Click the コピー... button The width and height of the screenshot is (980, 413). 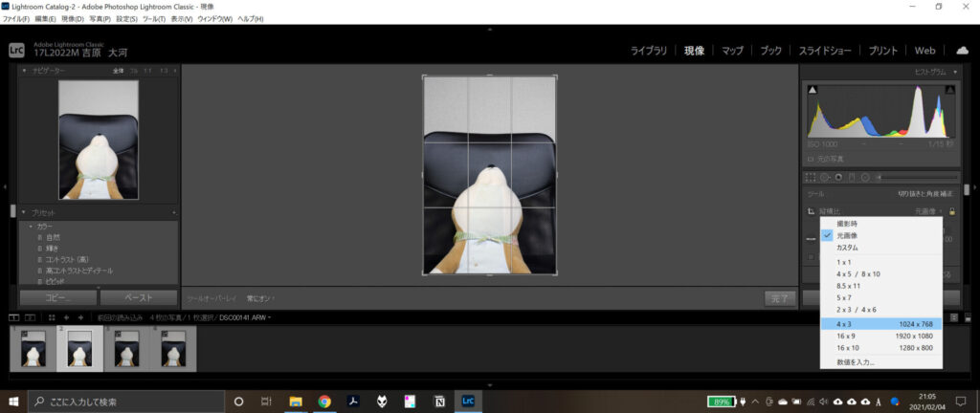pos(58,298)
